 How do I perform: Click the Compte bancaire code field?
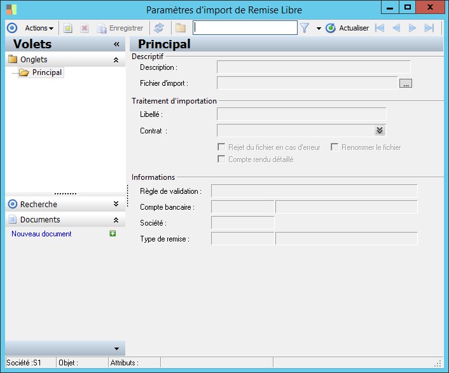242,207
